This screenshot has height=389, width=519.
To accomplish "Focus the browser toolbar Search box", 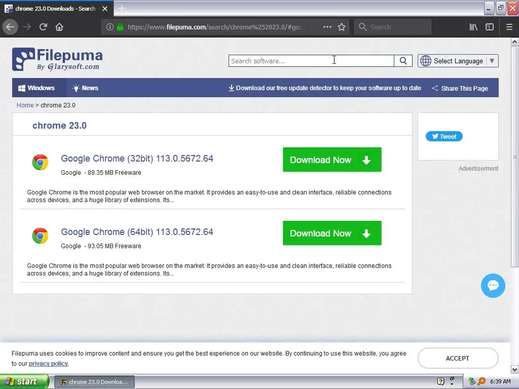I will (x=393, y=27).
